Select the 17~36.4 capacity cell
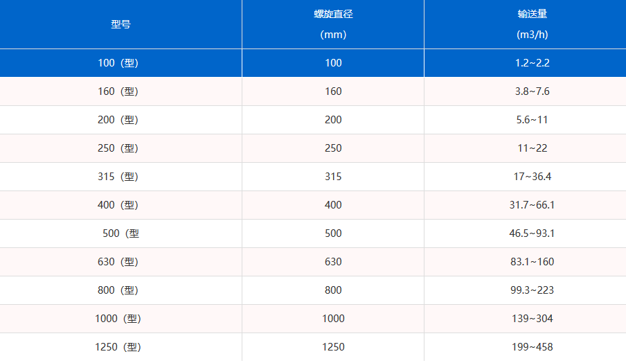 click(x=532, y=177)
